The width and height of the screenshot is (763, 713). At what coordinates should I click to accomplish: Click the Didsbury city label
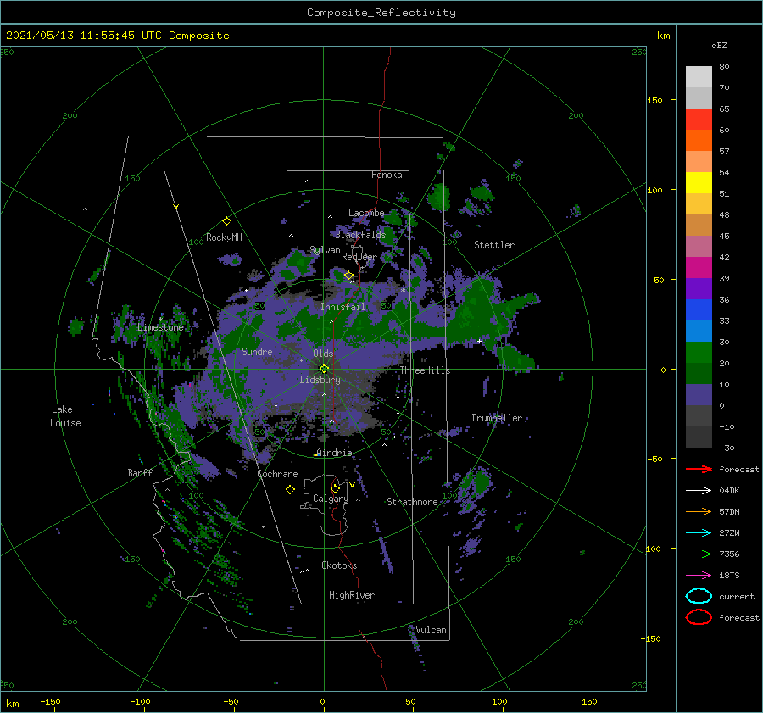click(x=320, y=380)
